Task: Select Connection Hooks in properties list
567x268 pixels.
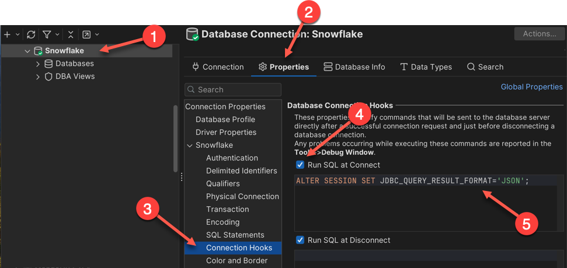Action: (233, 248)
